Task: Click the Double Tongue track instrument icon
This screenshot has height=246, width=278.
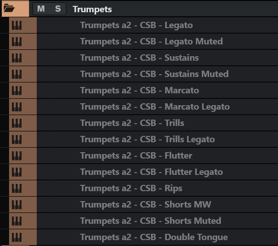Action: click(16, 237)
